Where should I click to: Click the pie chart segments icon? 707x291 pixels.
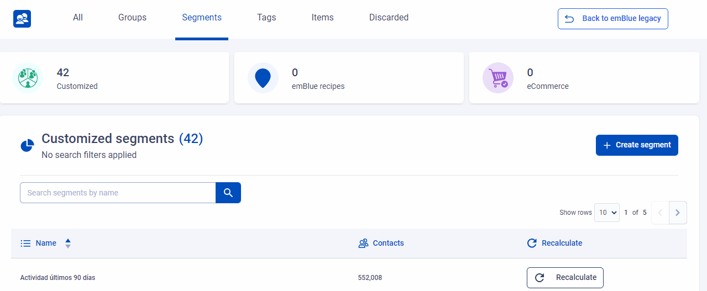point(27,145)
